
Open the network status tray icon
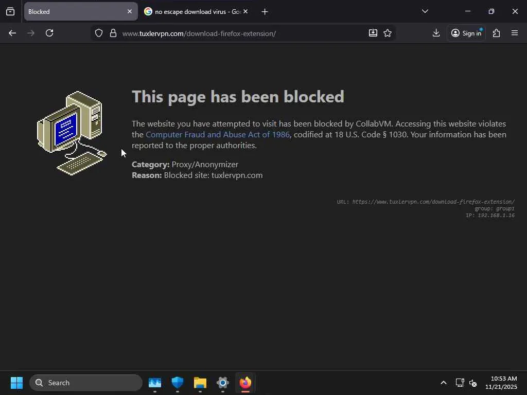tap(460, 383)
